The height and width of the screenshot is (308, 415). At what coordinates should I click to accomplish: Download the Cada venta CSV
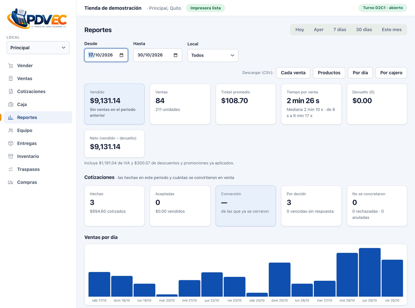coord(293,73)
